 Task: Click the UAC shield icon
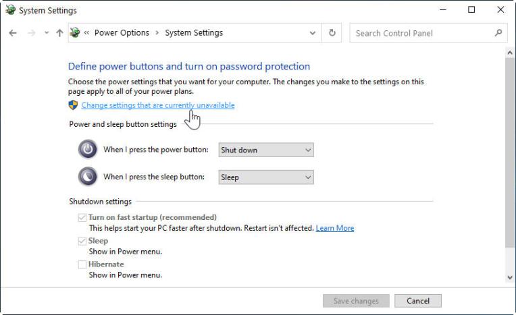[74, 105]
